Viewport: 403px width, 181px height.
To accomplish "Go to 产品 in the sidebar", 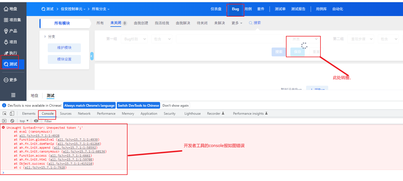I will 11,31.
